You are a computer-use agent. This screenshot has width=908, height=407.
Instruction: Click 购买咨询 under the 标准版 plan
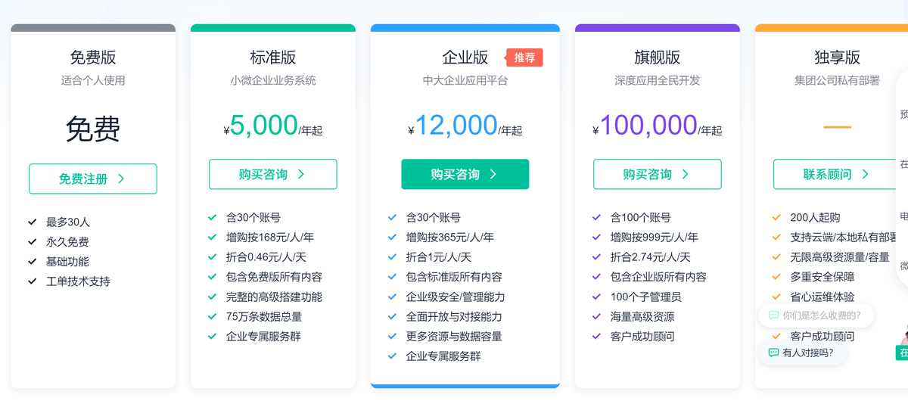tap(272, 174)
